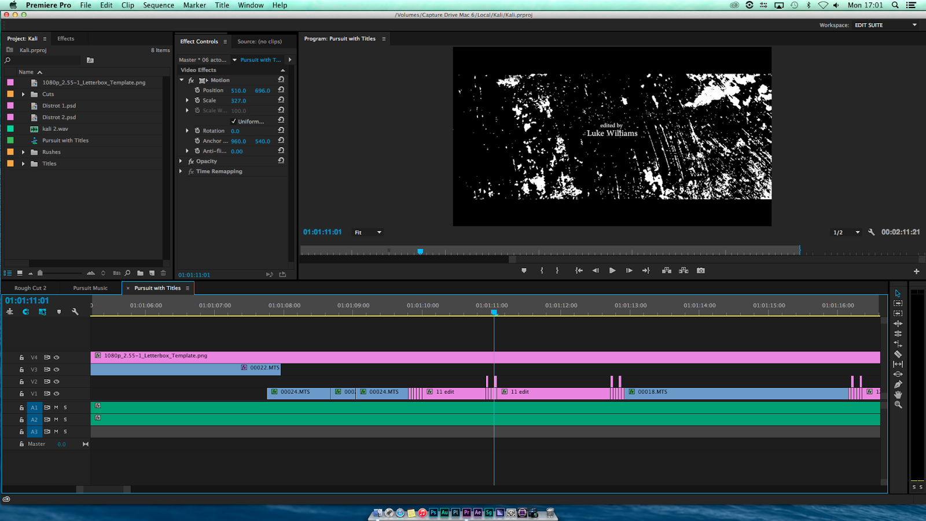Mute audio track A1

point(56,408)
